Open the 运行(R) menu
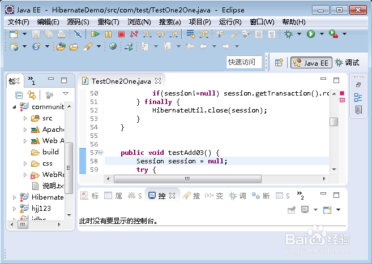372x264 pixels. click(230, 22)
